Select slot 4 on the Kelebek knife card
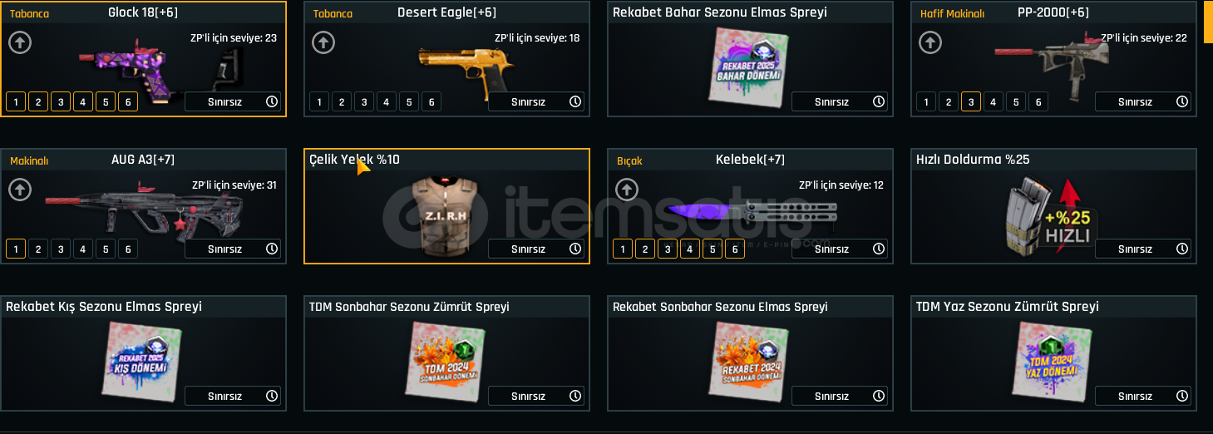 click(x=689, y=249)
